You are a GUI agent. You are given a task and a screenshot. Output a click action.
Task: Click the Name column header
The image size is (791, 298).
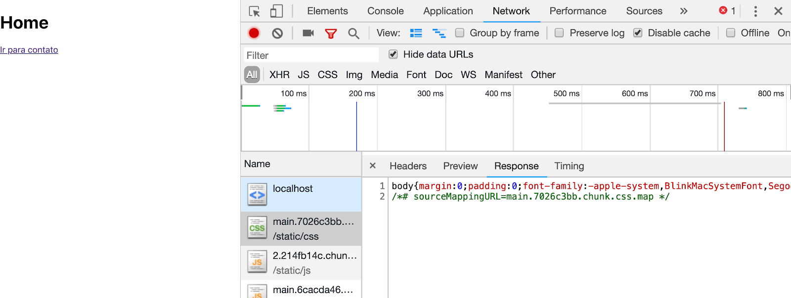click(301, 164)
